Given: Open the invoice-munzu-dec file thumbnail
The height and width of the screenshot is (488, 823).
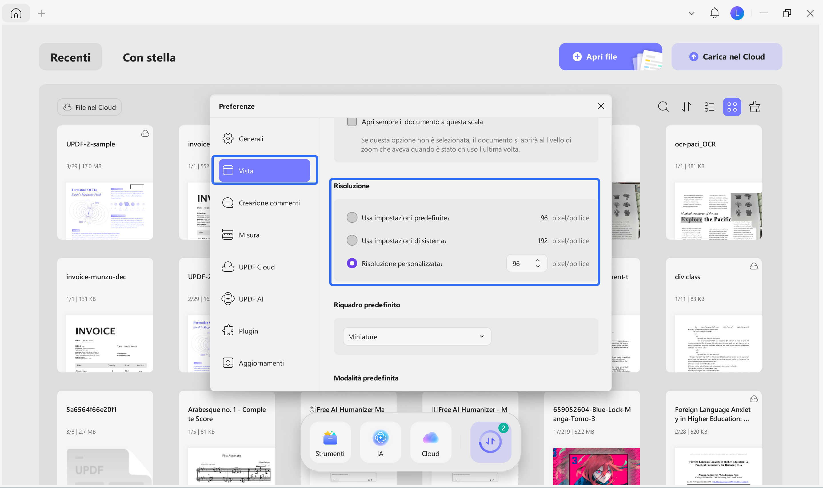Looking at the screenshot, I should [109, 343].
